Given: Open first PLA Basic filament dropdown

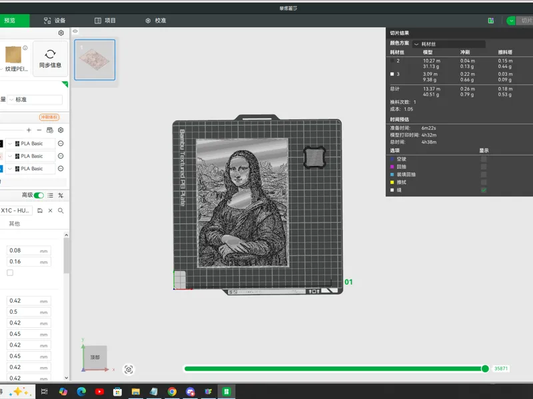Looking at the screenshot, I should click(x=31, y=144).
